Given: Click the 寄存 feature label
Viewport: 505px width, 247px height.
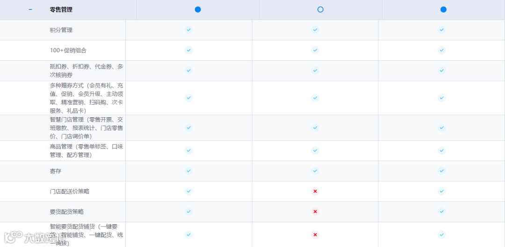Looking at the screenshot, I should (55, 171).
